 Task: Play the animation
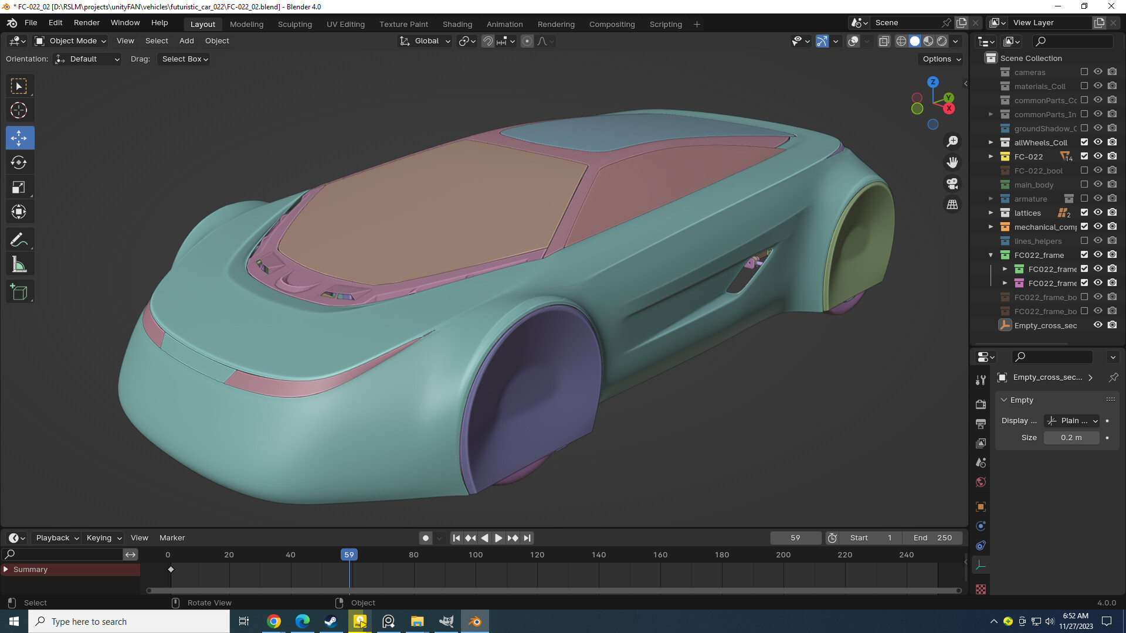498,537
